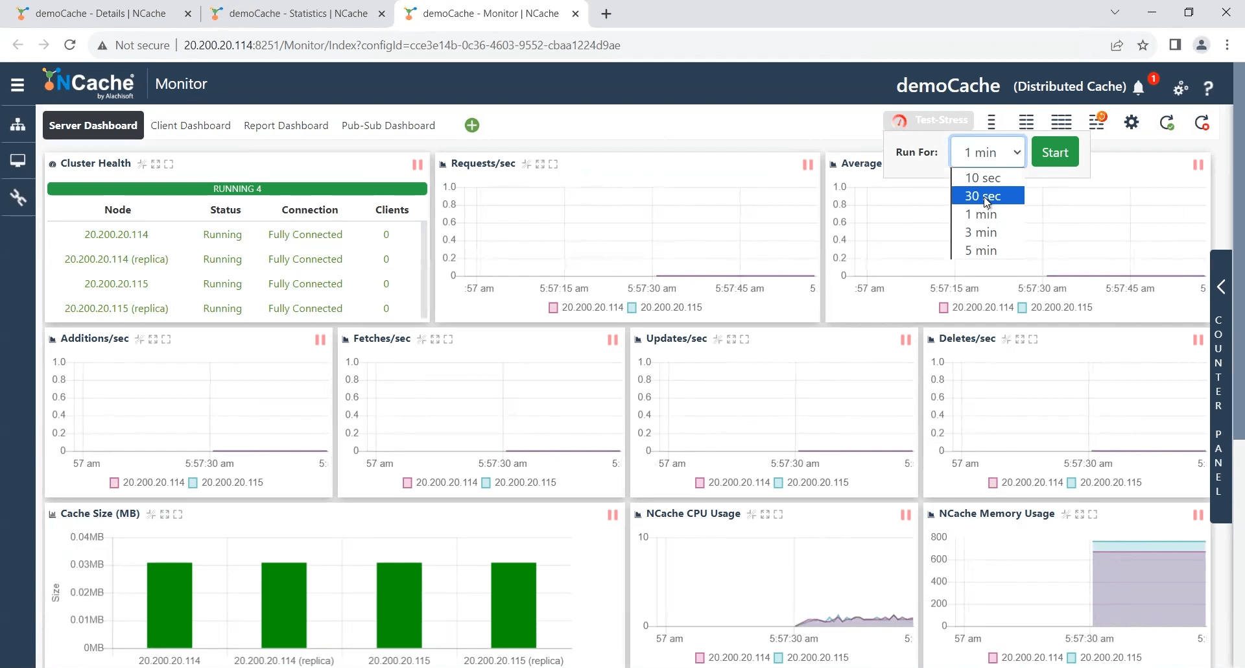1245x668 pixels.
Task: Toggle 20.200.20.114 legend in Requests/sec
Action: pyautogui.click(x=586, y=307)
